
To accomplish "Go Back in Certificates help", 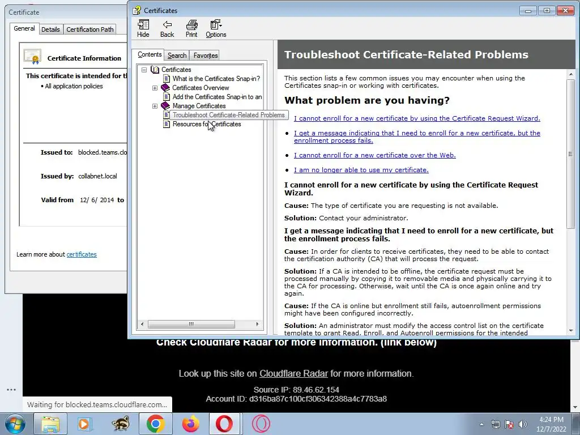I will pos(167,29).
